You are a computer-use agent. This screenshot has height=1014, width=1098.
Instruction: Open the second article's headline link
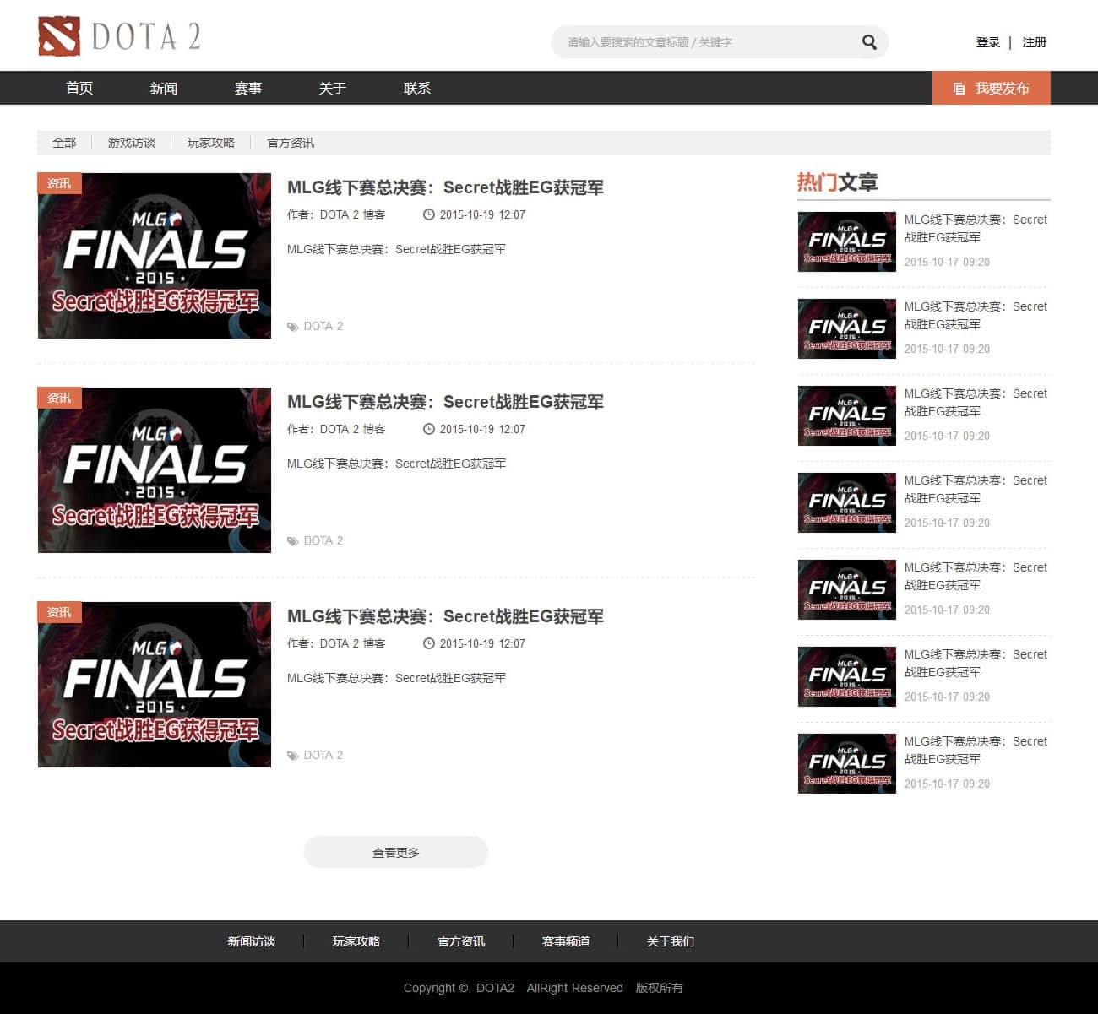pyautogui.click(x=445, y=402)
